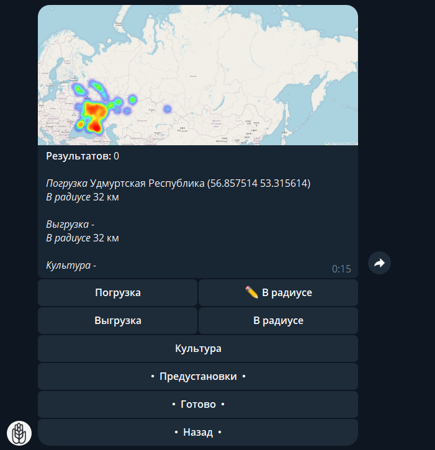This screenshot has width=435, height=450.
Task: Select the Удмуртская Республика coordinates text
Action: tap(200, 183)
